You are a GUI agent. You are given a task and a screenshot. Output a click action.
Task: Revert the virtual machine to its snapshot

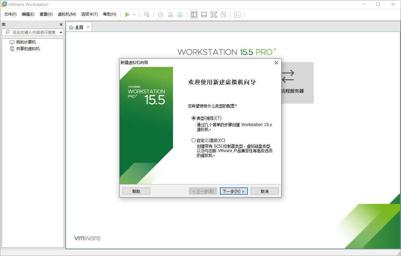coord(170,14)
